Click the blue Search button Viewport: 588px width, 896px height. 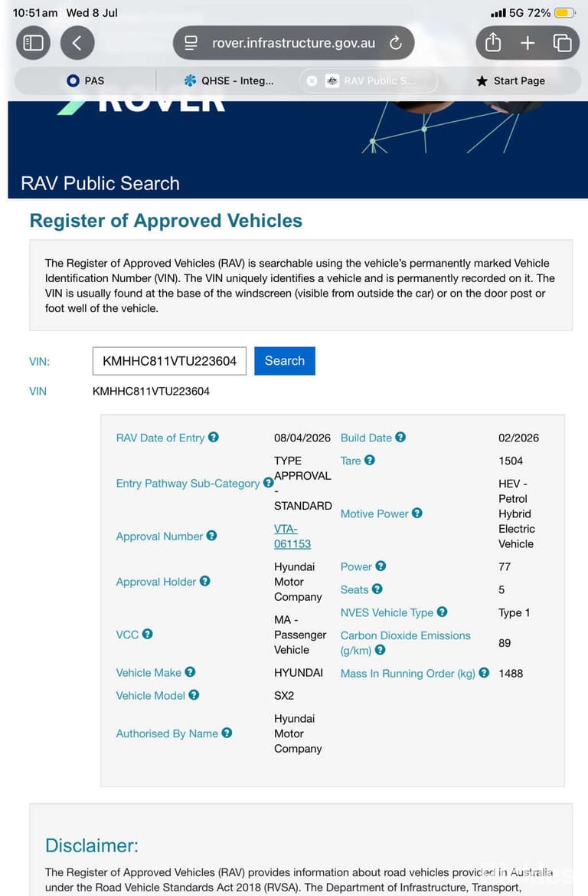tap(285, 361)
